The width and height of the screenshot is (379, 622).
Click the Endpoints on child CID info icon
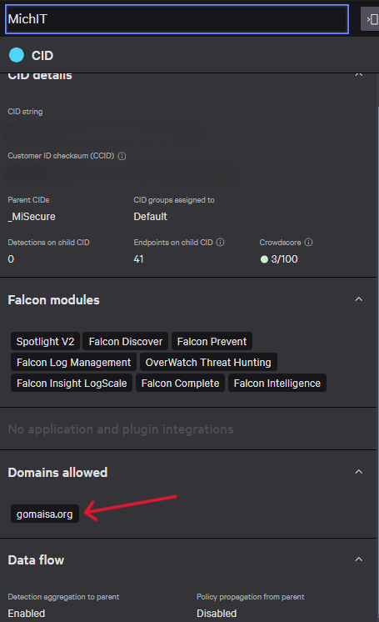coord(221,242)
